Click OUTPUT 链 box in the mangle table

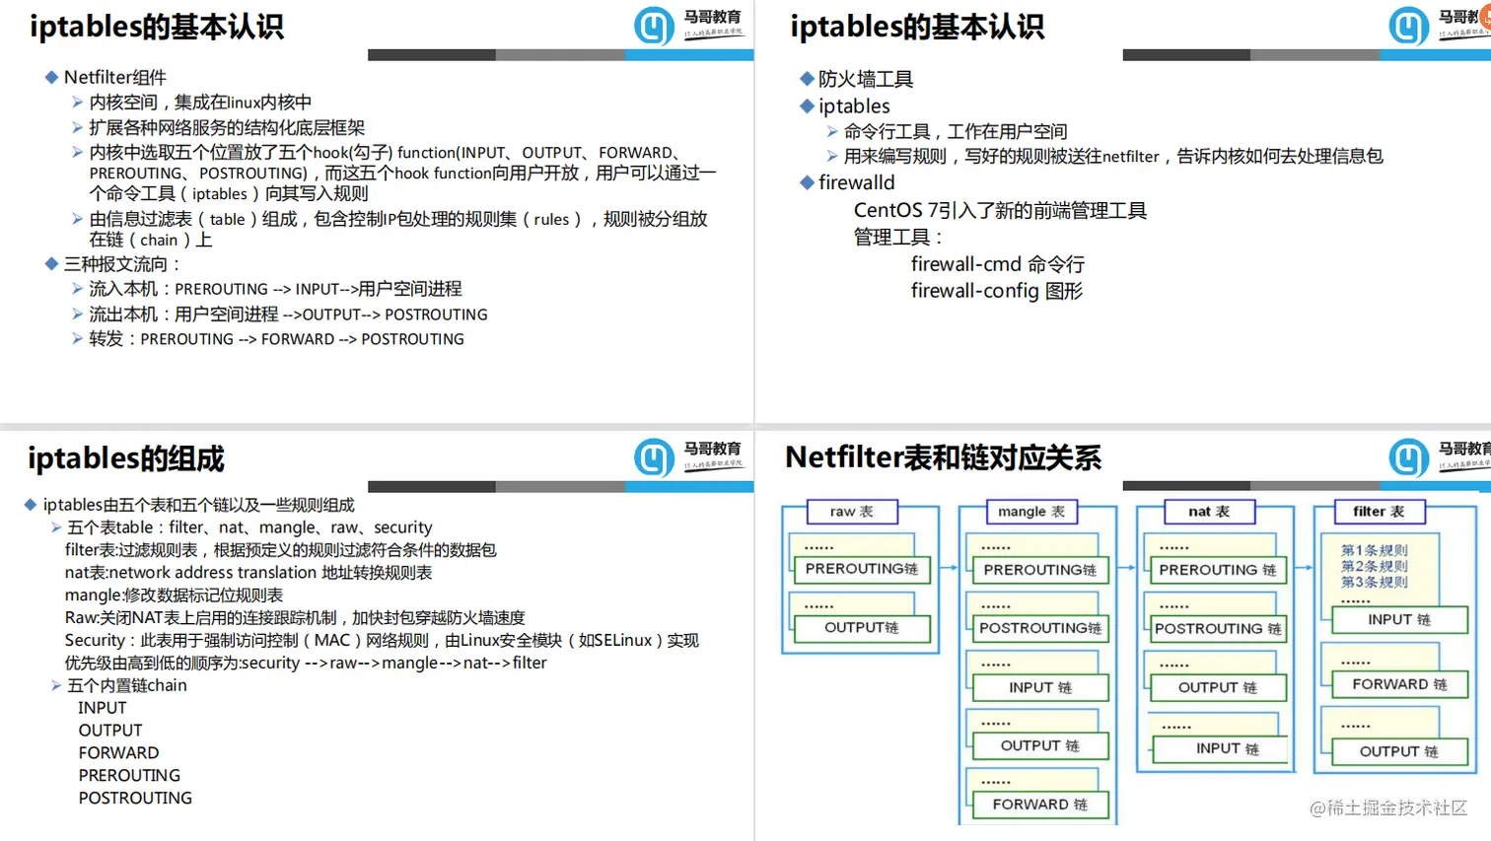(x=1040, y=746)
